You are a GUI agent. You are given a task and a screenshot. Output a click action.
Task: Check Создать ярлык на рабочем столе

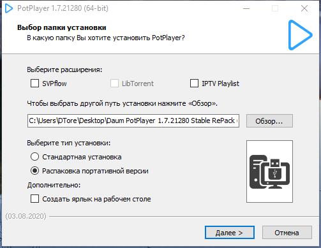[34, 199]
